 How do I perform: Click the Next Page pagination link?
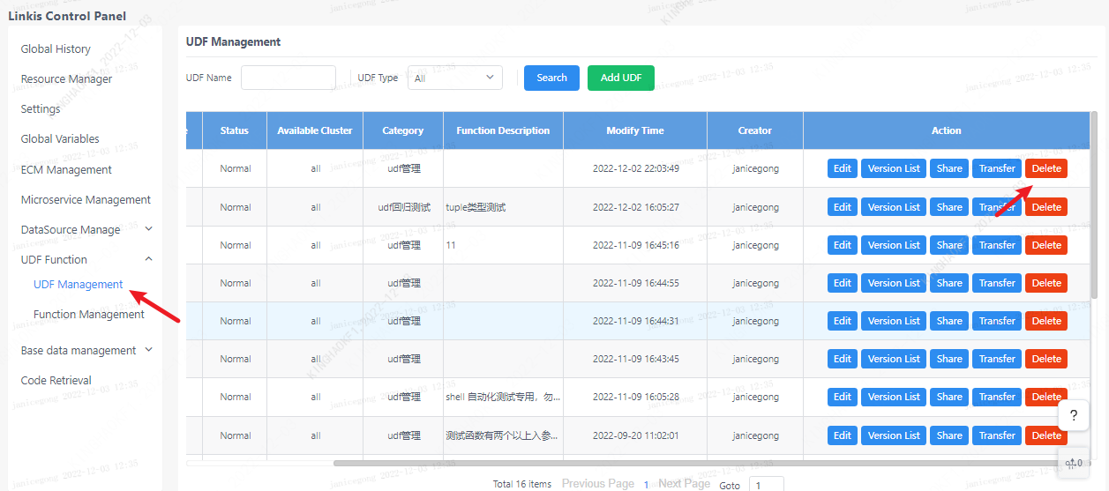point(684,483)
